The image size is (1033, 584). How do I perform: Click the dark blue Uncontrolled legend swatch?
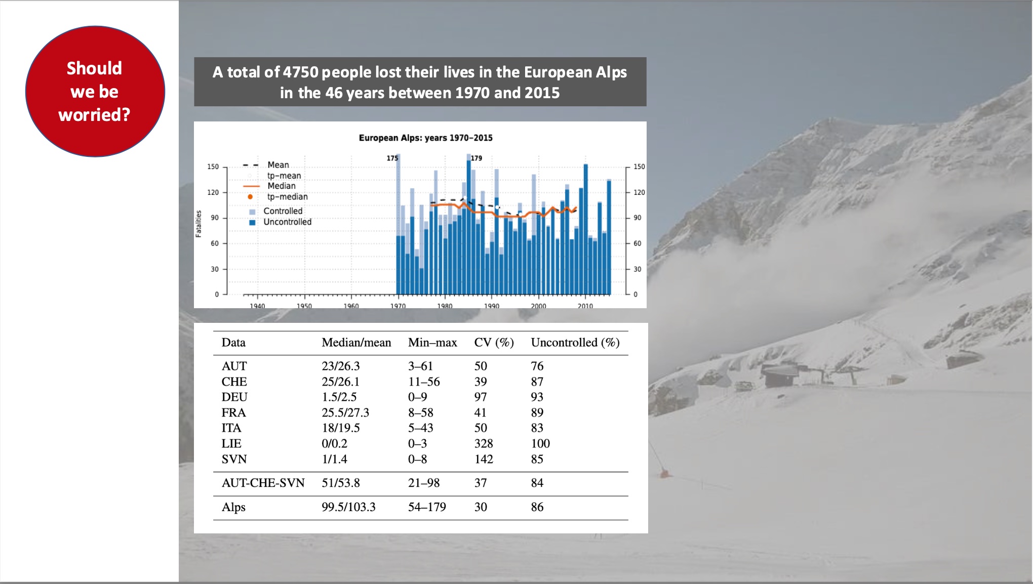(x=252, y=222)
